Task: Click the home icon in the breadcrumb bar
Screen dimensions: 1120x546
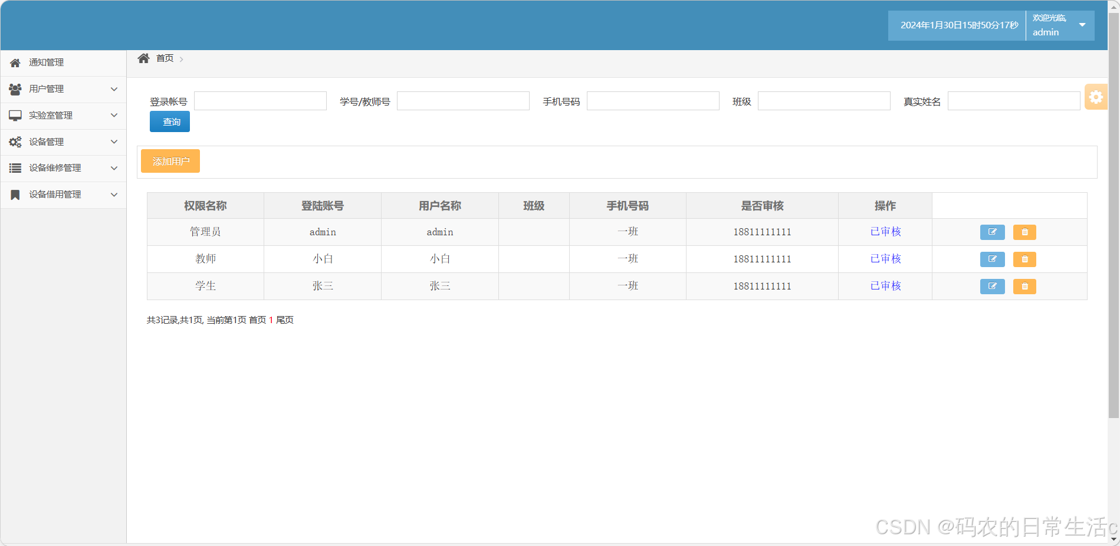Action: pyautogui.click(x=143, y=57)
